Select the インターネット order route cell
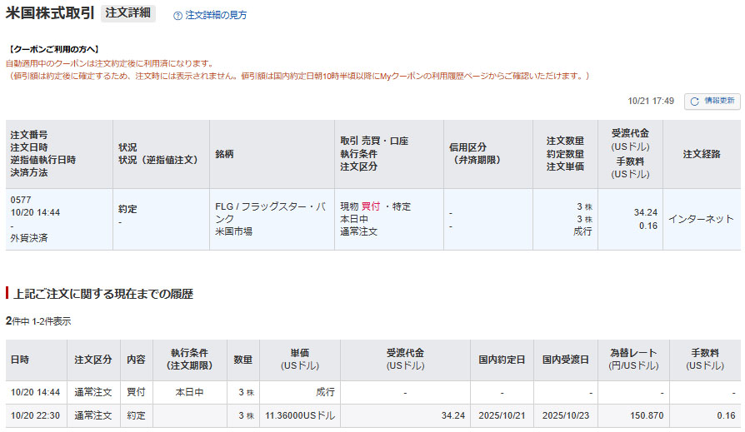This screenshot has height=432, width=745. pyautogui.click(x=701, y=219)
